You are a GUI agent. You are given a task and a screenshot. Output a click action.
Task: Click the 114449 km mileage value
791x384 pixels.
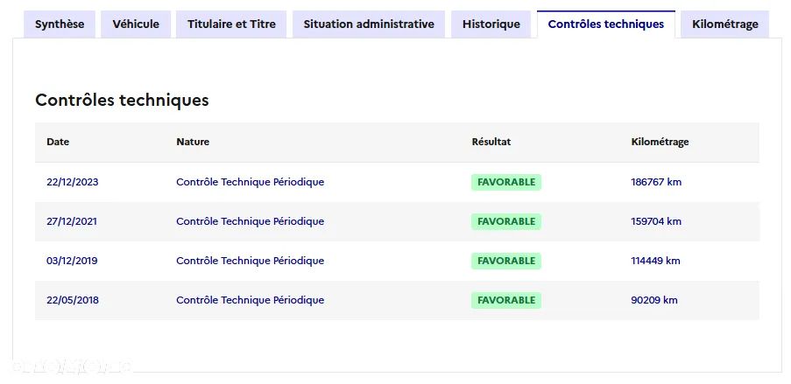pyautogui.click(x=655, y=261)
